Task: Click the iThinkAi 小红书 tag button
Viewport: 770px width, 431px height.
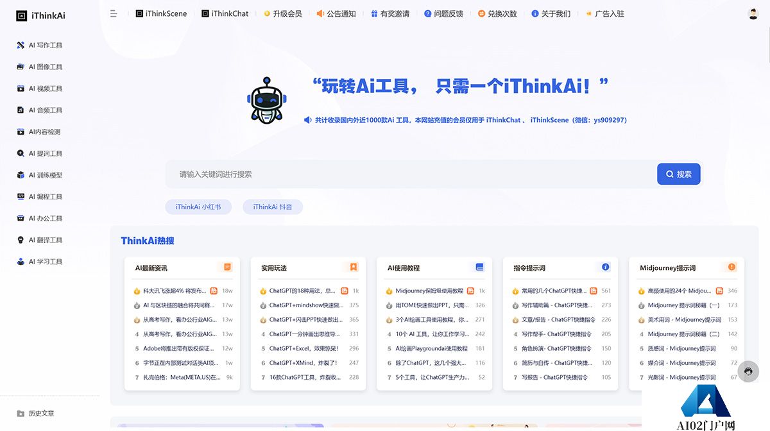Action: click(198, 207)
